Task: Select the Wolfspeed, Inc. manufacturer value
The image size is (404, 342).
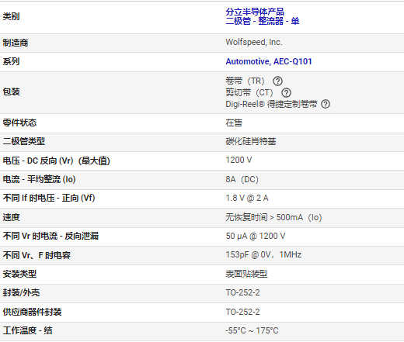Action: pyautogui.click(x=254, y=42)
